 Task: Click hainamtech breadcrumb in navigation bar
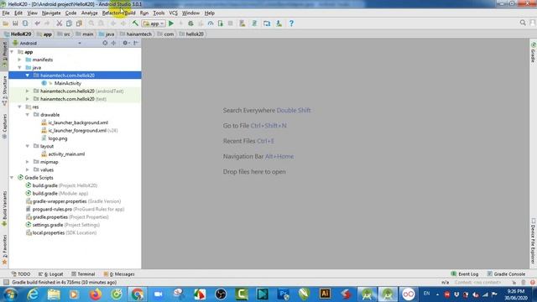[x=138, y=34]
